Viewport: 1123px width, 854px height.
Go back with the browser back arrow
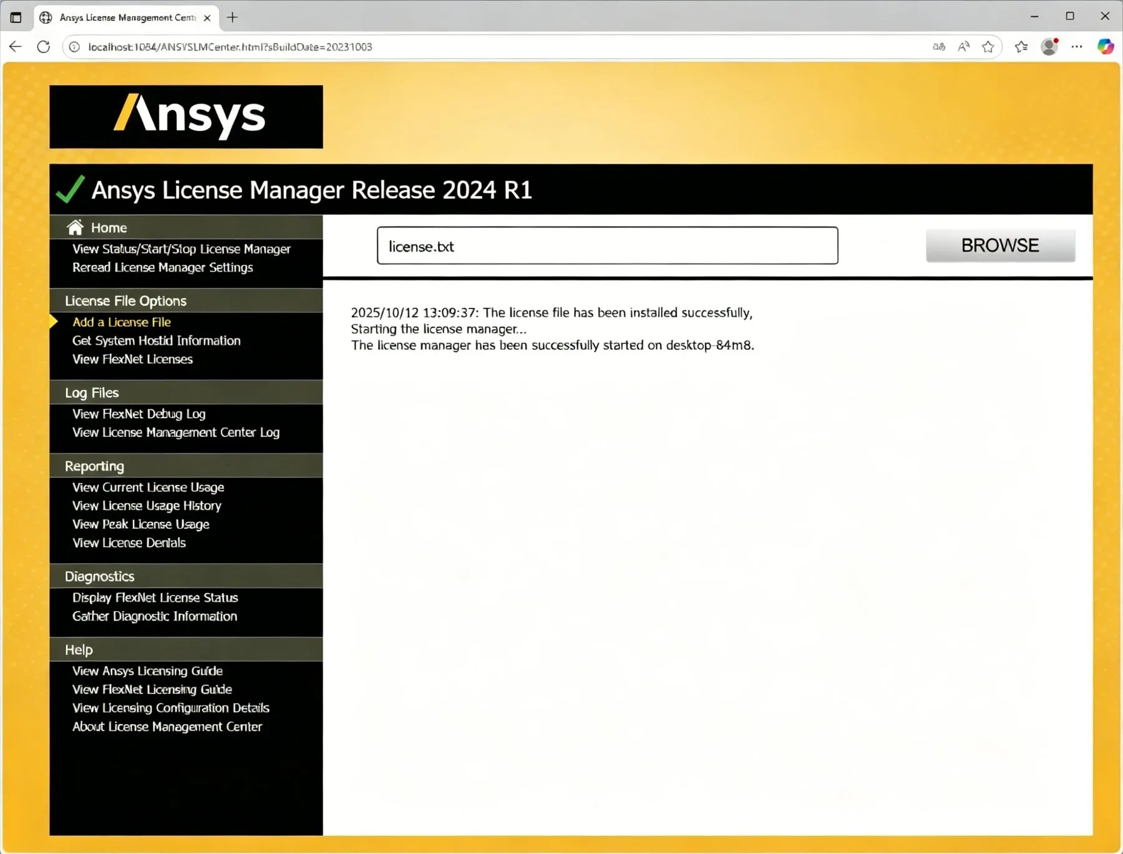click(x=16, y=47)
